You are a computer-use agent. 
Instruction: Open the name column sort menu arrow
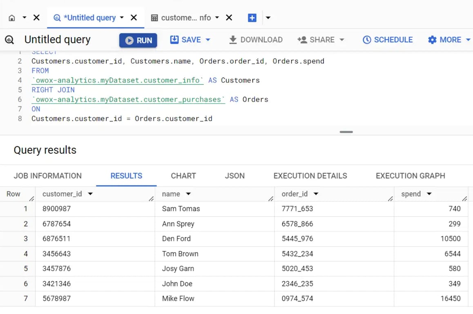tap(188, 194)
